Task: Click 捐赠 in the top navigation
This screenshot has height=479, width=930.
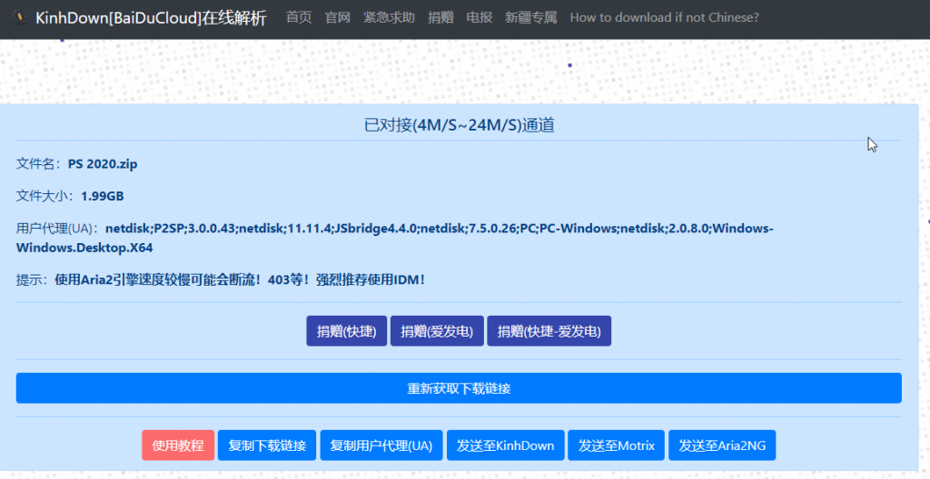Action: (x=440, y=17)
